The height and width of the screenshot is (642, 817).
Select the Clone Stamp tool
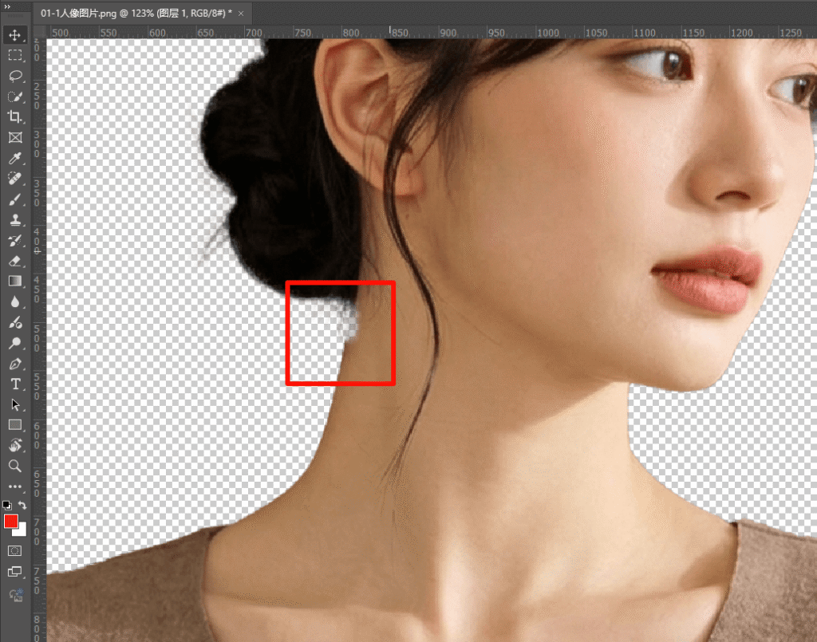[15, 220]
